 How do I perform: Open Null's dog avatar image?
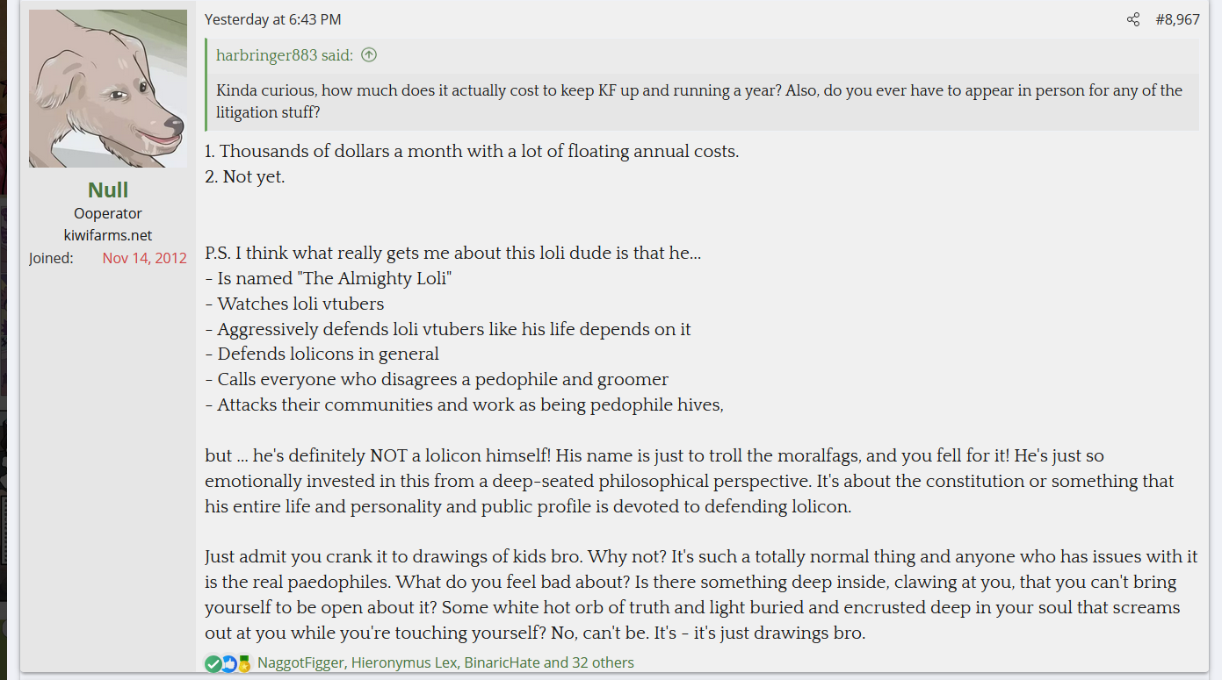coord(108,89)
